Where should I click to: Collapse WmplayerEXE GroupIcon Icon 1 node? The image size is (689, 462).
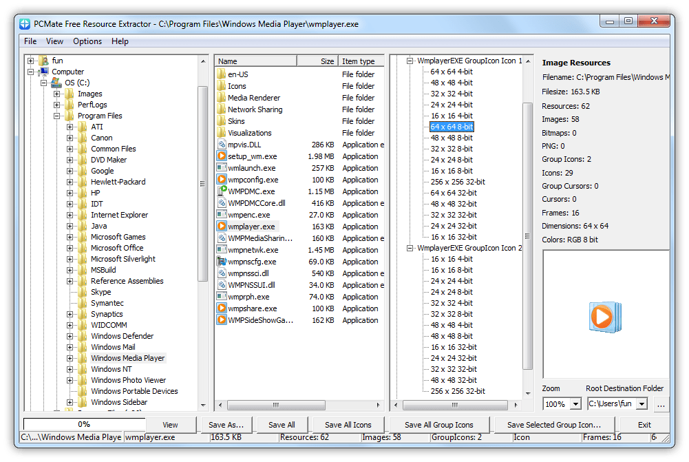pyautogui.click(x=410, y=61)
